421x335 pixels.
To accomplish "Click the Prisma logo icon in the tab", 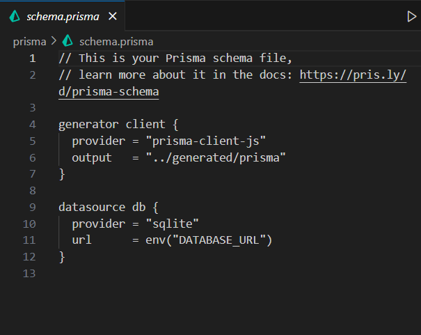I will tap(15, 16).
